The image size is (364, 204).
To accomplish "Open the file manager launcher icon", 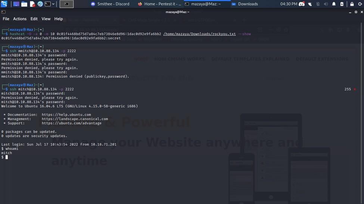I will 24,4.
